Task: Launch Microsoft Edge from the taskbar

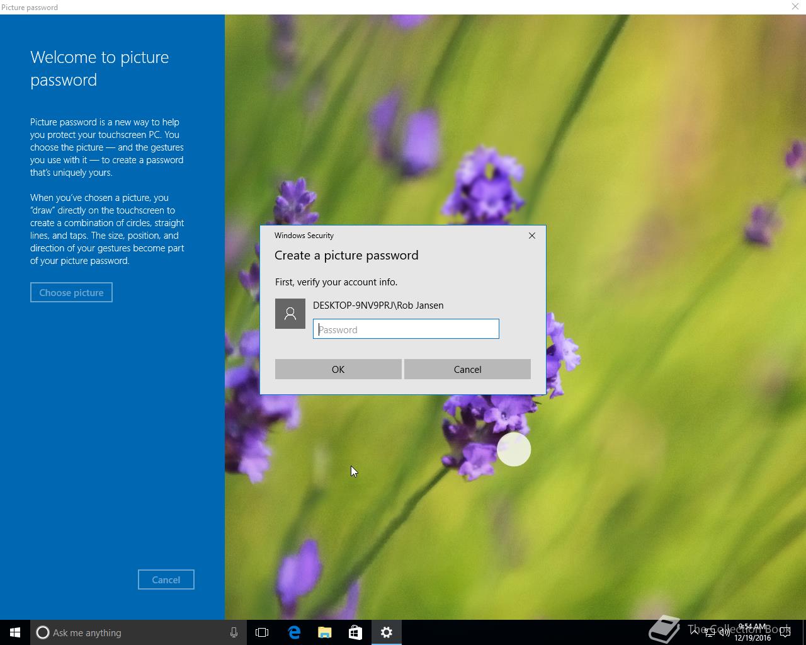Action: (x=293, y=632)
